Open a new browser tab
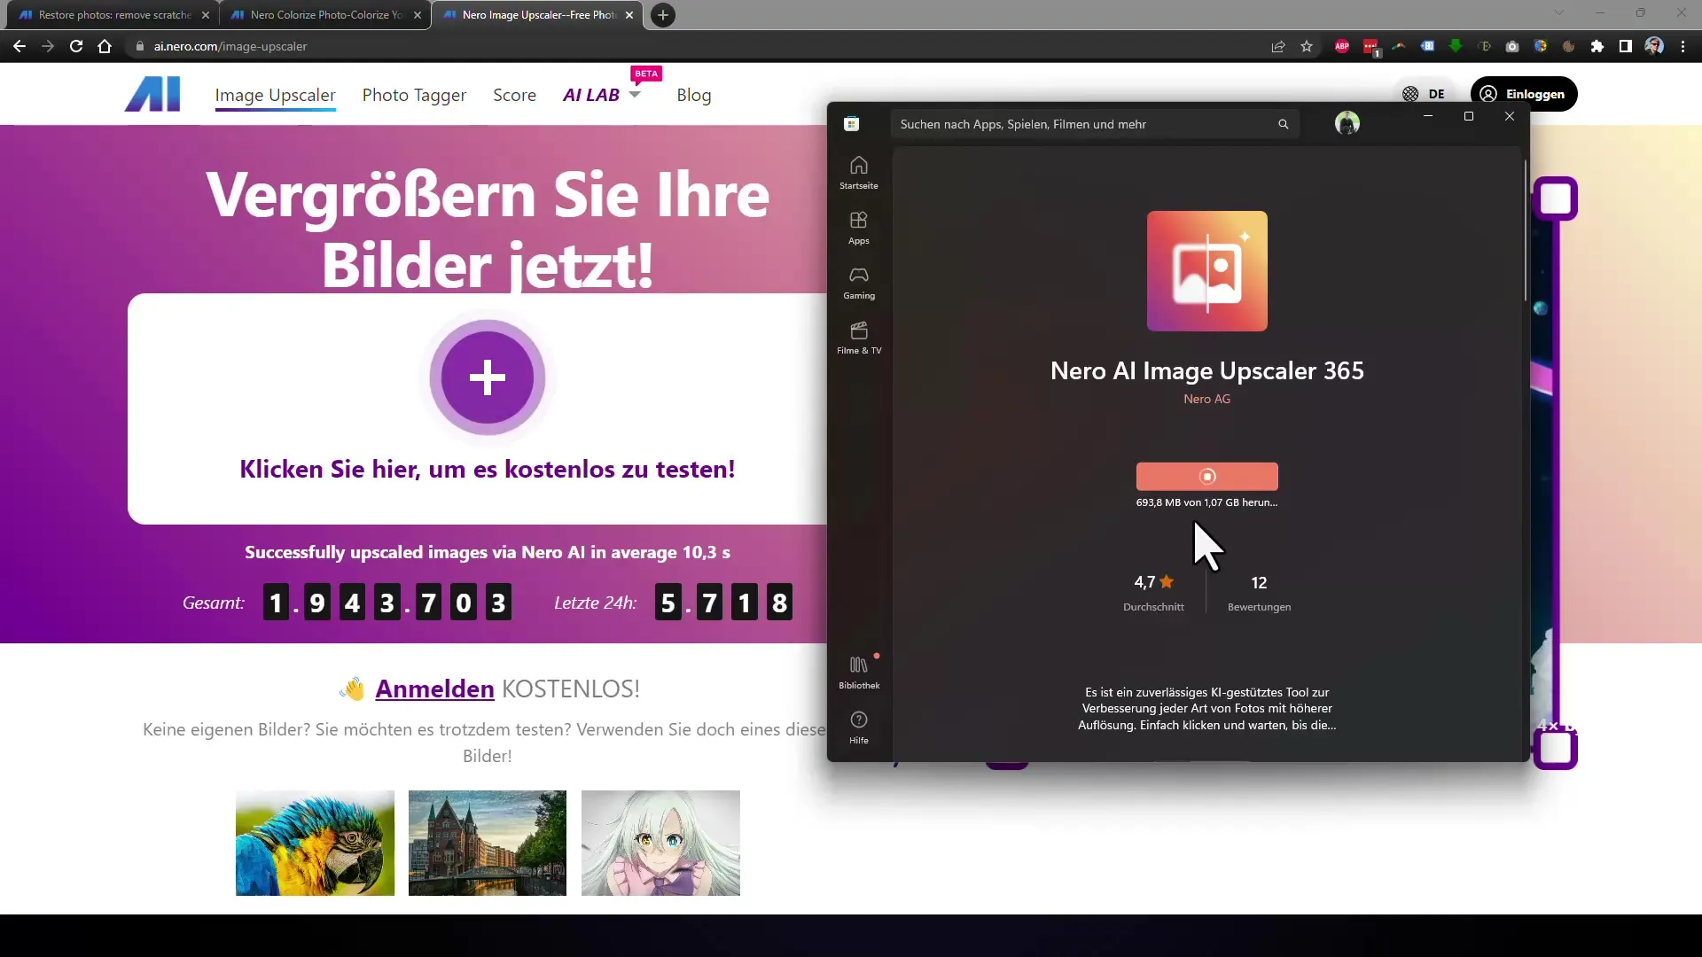The height and width of the screenshot is (957, 1702). (663, 15)
